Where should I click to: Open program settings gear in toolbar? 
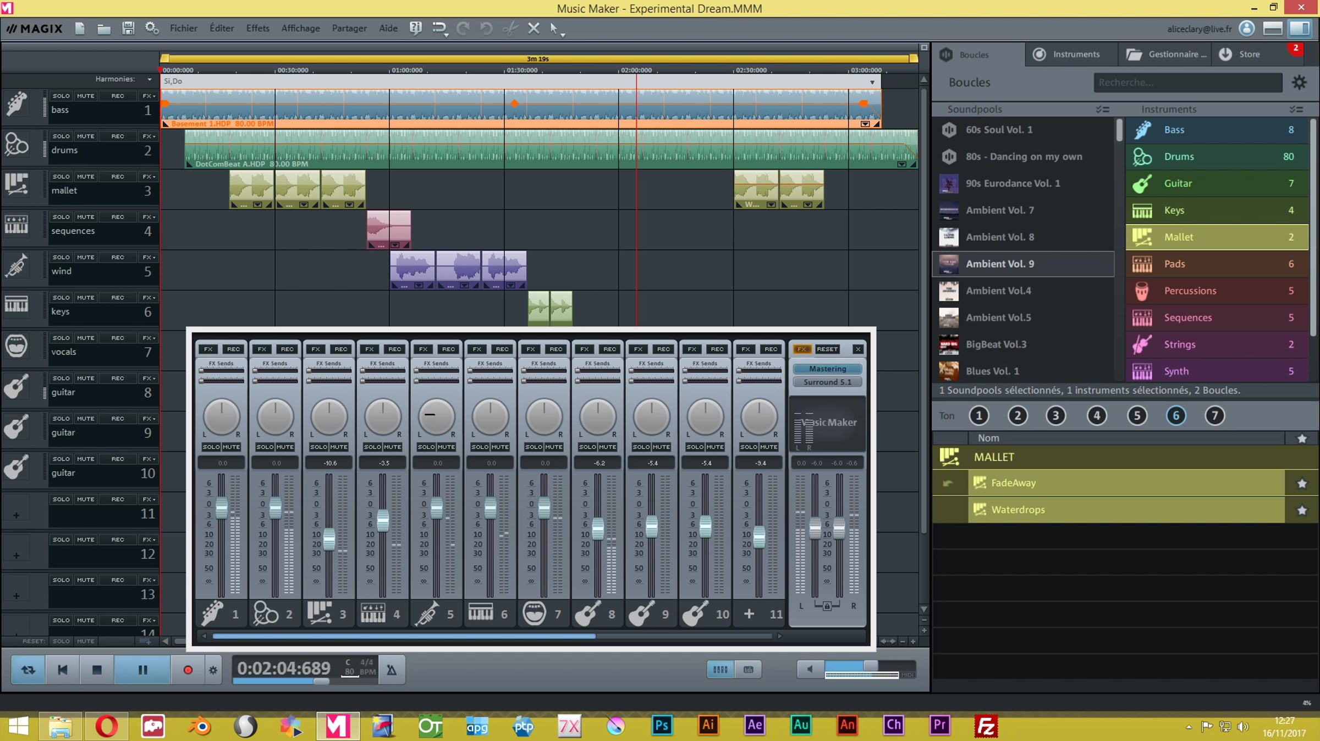[152, 28]
